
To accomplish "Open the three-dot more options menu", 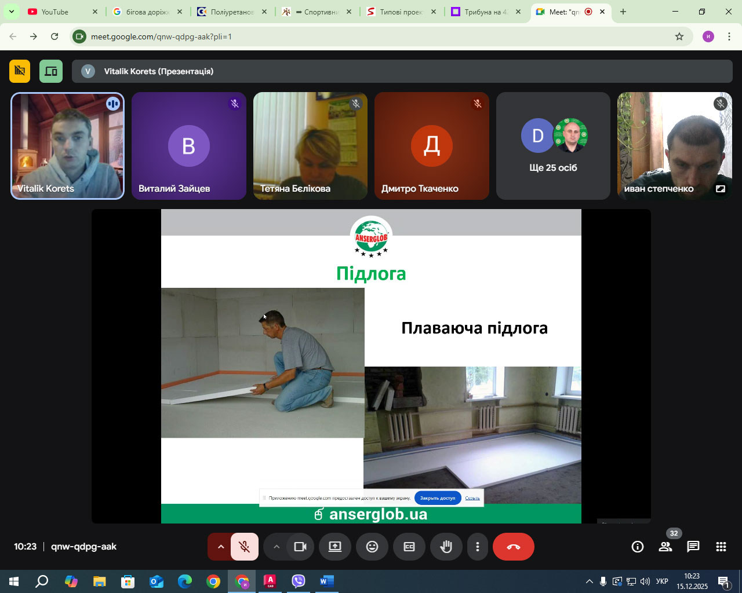I will 478,547.
